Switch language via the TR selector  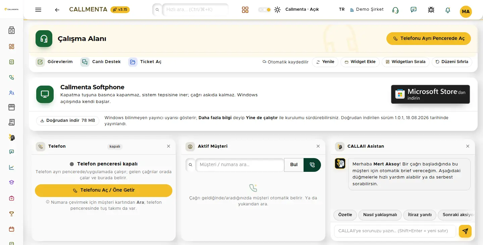coord(342,9)
